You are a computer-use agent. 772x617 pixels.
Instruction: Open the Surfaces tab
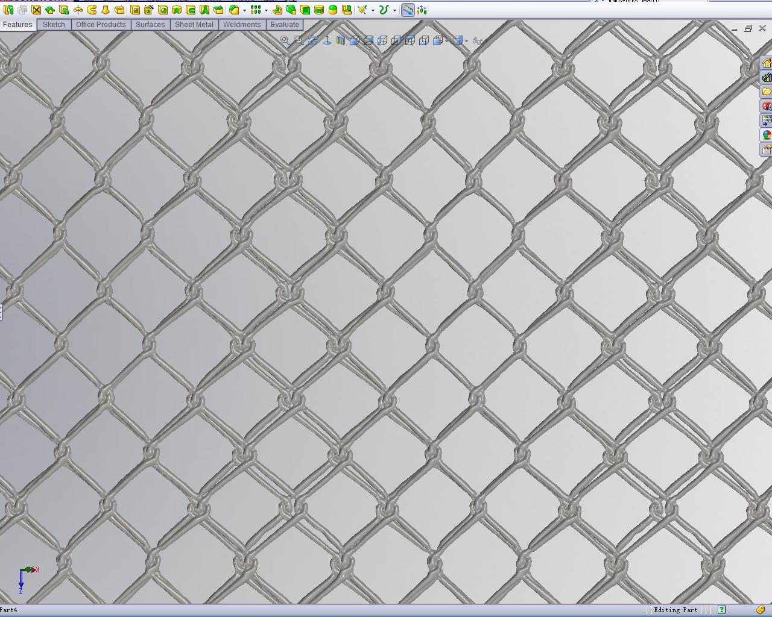[x=150, y=25]
